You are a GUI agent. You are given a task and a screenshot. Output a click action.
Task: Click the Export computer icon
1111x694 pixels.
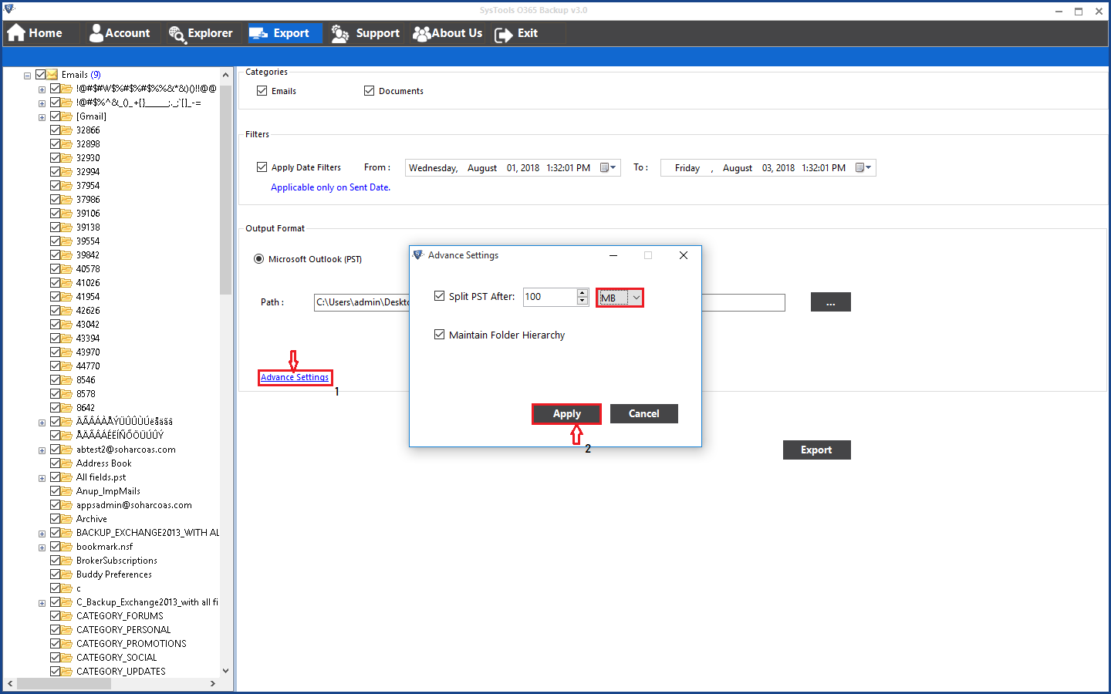[x=258, y=33]
